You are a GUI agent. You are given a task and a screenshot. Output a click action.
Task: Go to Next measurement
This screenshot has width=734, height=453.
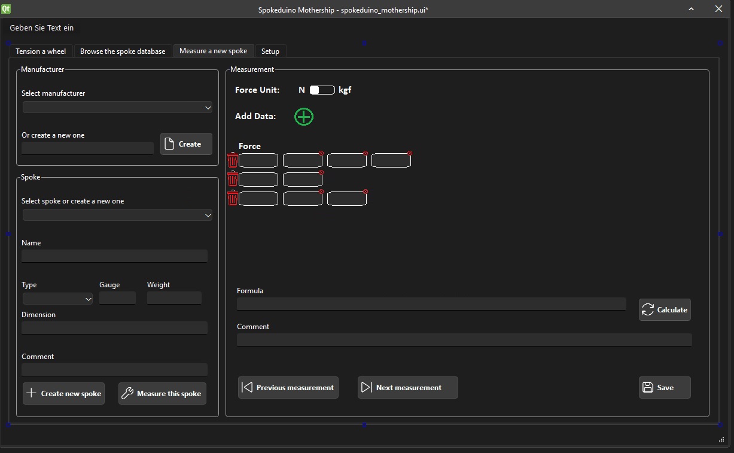click(407, 388)
